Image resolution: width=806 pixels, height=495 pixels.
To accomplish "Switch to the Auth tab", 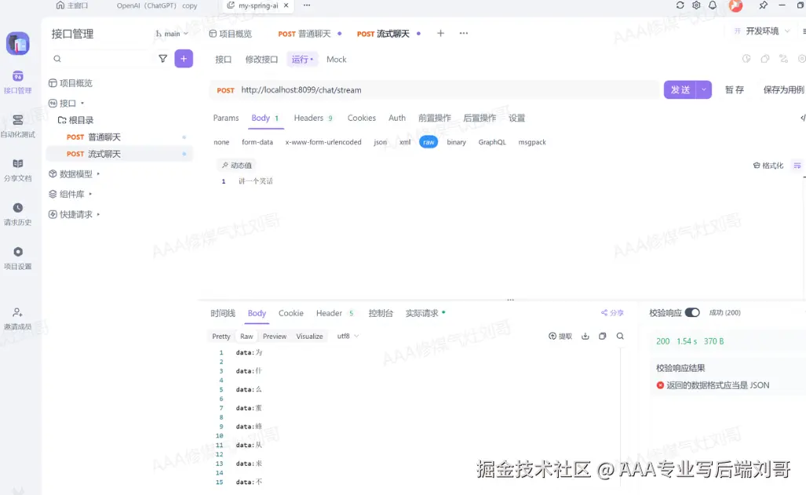I will 397,118.
